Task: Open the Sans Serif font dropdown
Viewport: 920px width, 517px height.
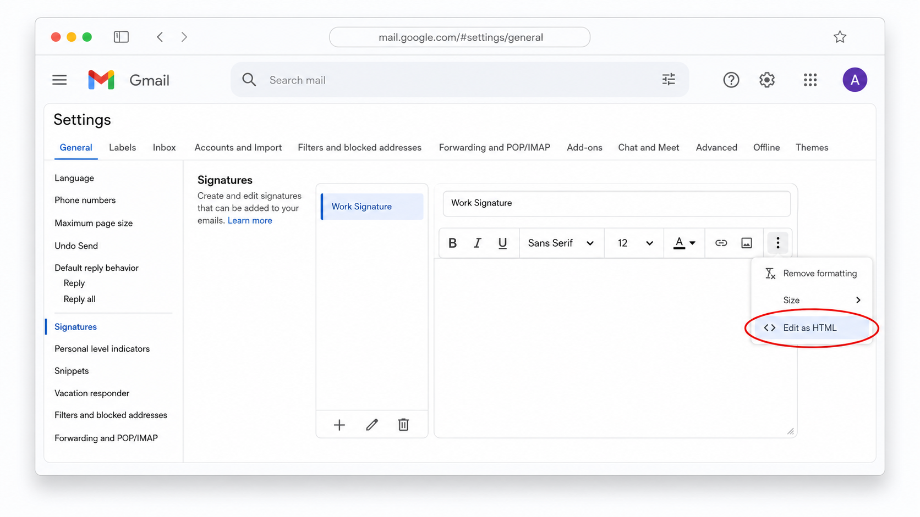Action: tap(561, 243)
